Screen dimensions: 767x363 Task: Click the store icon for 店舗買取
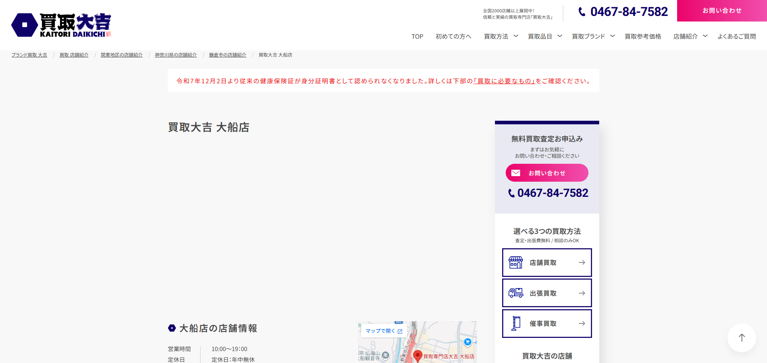click(516, 263)
